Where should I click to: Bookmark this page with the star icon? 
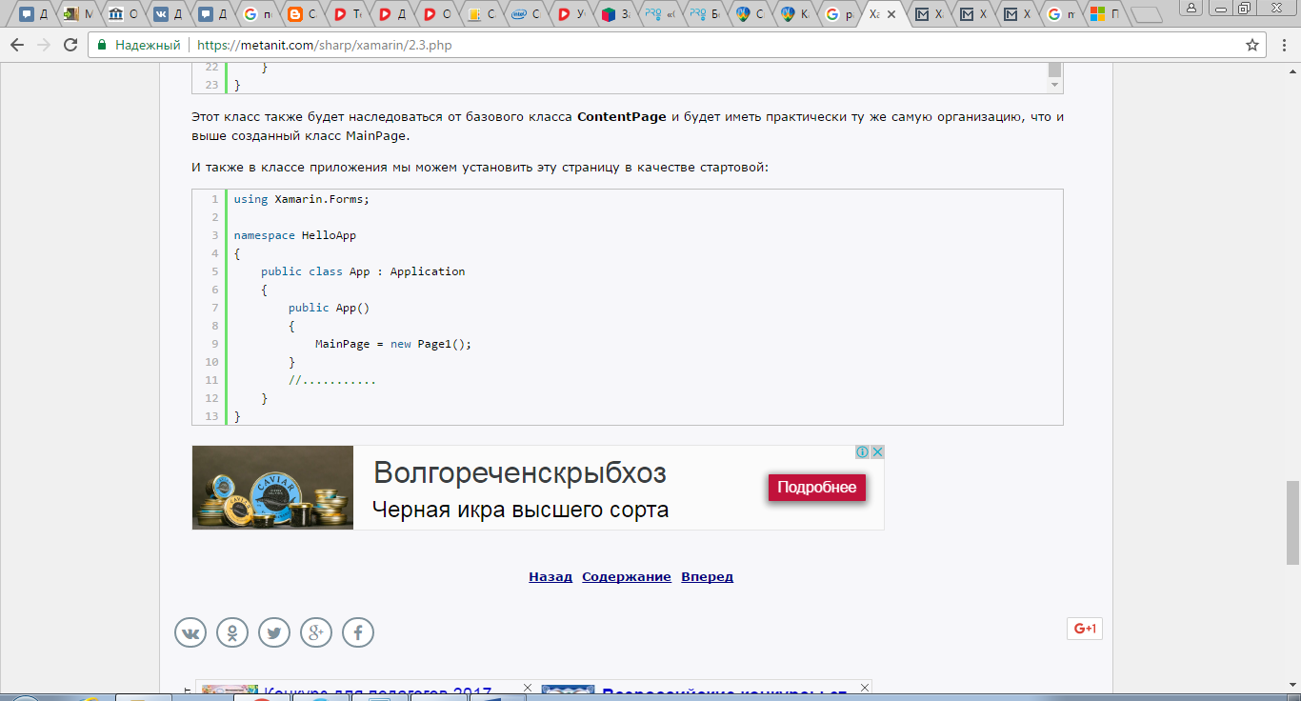click(x=1252, y=45)
